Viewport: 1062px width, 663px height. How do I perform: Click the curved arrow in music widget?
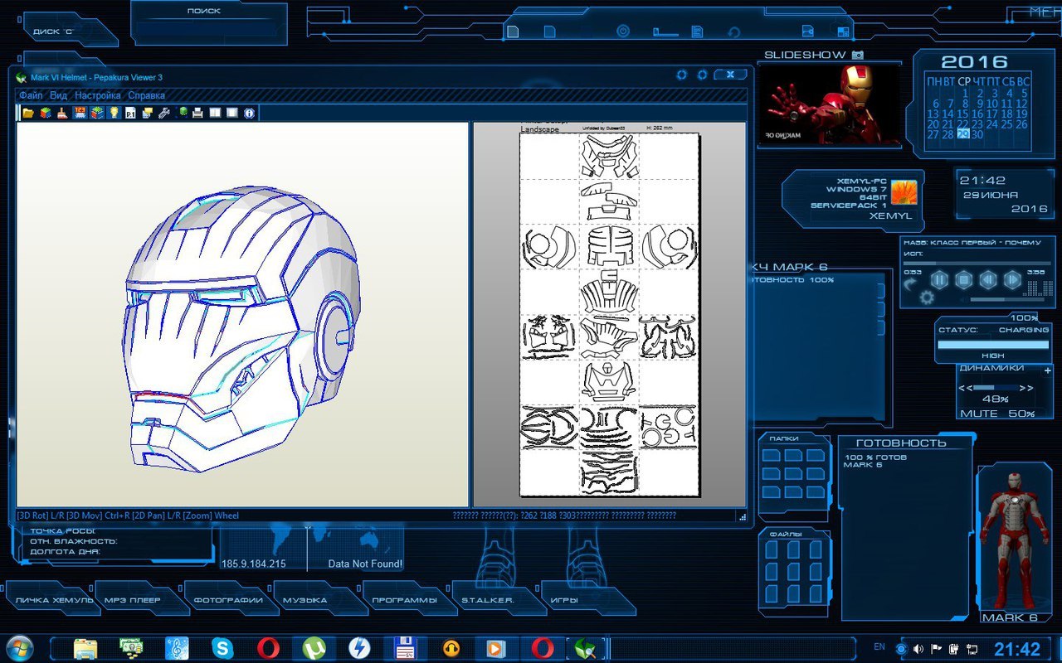tap(912, 283)
